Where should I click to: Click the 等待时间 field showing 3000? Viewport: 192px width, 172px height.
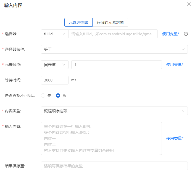click(55, 80)
